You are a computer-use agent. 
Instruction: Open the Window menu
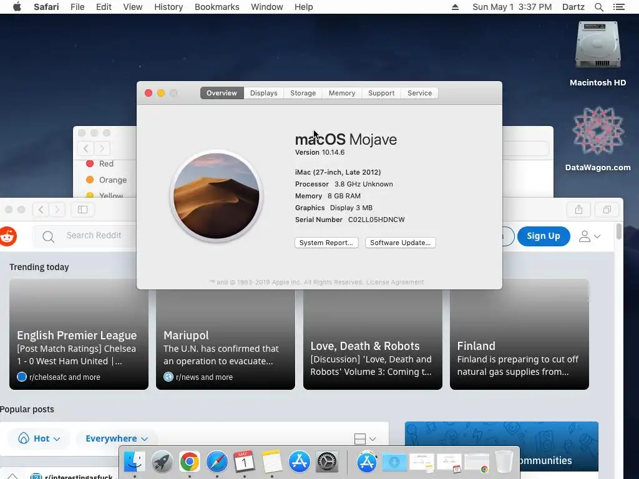tap(267, 7)
